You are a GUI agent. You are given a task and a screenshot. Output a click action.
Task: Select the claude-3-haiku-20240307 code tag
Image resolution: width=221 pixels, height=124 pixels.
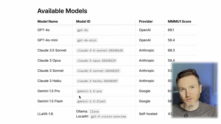97,81
